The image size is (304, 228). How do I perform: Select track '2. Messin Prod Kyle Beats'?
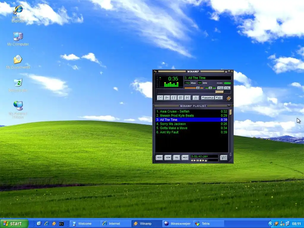tap(192, 115)
